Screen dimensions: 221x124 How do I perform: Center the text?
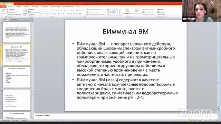point(71,14)
